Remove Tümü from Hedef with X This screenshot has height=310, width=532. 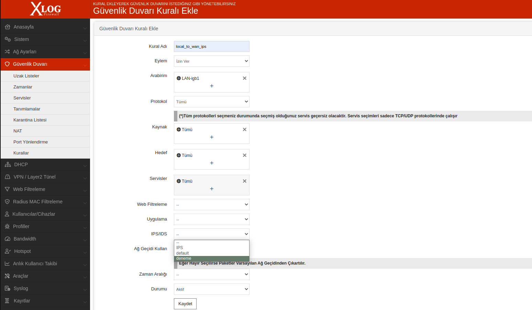click(x=245, y=155)
